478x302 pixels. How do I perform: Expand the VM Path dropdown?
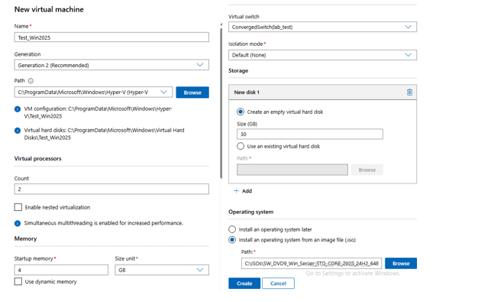(93, 92)
